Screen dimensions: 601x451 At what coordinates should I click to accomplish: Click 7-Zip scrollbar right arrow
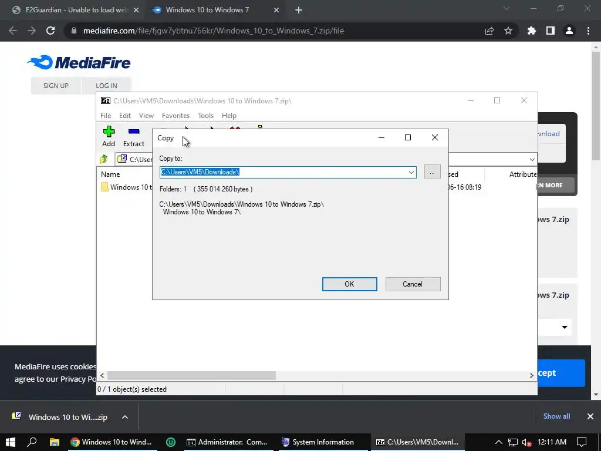click(x=531, y=375)
